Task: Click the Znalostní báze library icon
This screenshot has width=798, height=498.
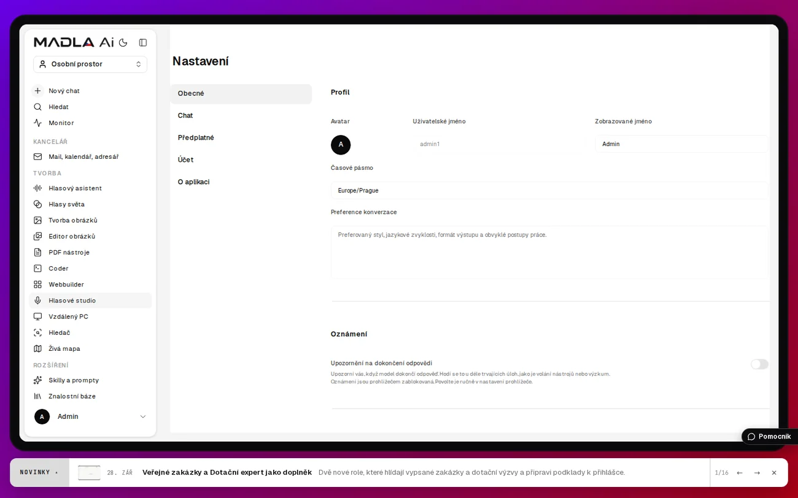Action: 37,396
